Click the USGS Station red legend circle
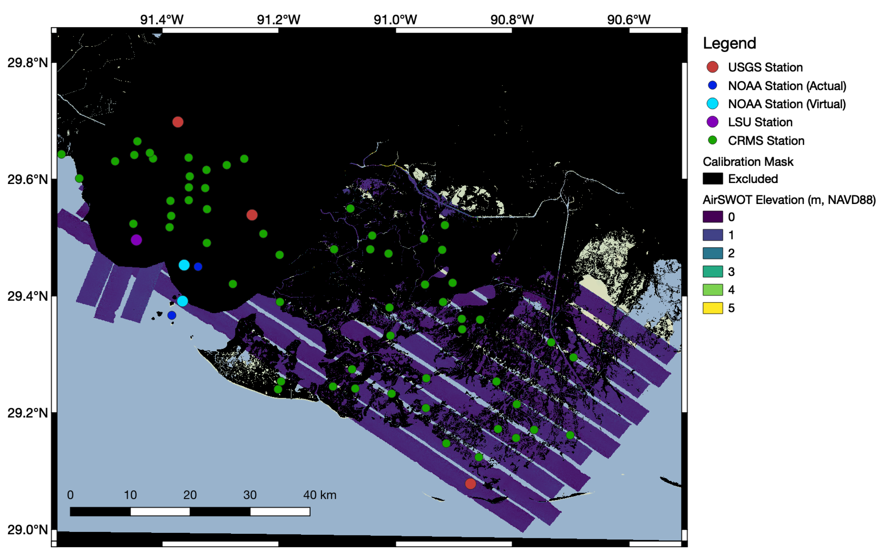The width and height of the screenshot is (886, 557). pyautogui.click(x=712, y=67)
